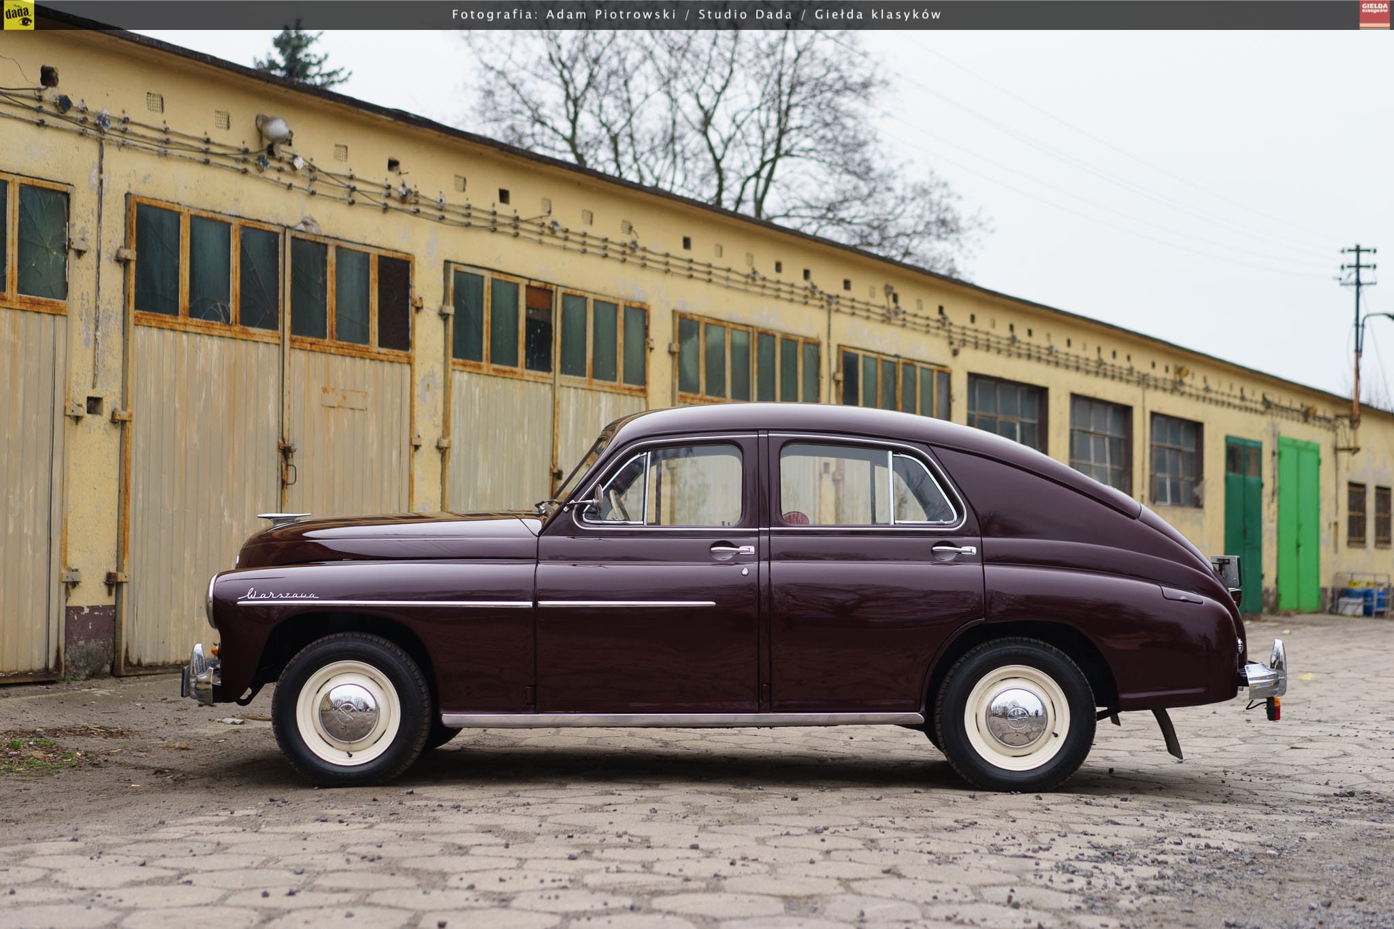1394x929 pixels.
Task: Click the chrome side sill trim strip
Action: click(681, 720)
